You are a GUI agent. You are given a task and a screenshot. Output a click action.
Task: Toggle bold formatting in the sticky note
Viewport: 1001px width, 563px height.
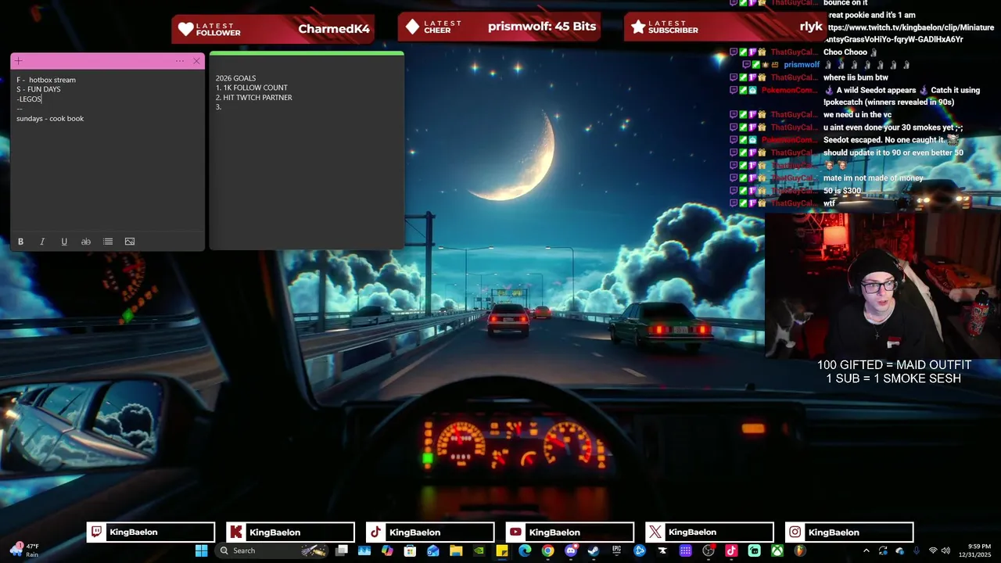(20, 242)
